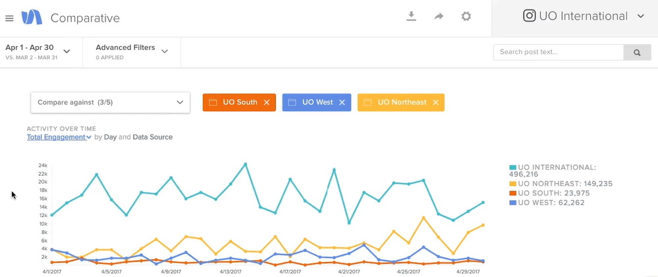Remove UO South comparison tag
The width and height of the screenshot is (658, 277).
[267, 103]
